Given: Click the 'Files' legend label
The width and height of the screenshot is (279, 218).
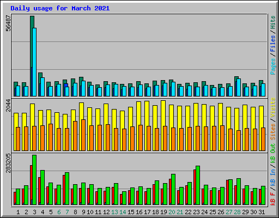Looking at the screenshot, I should [273, 44].
